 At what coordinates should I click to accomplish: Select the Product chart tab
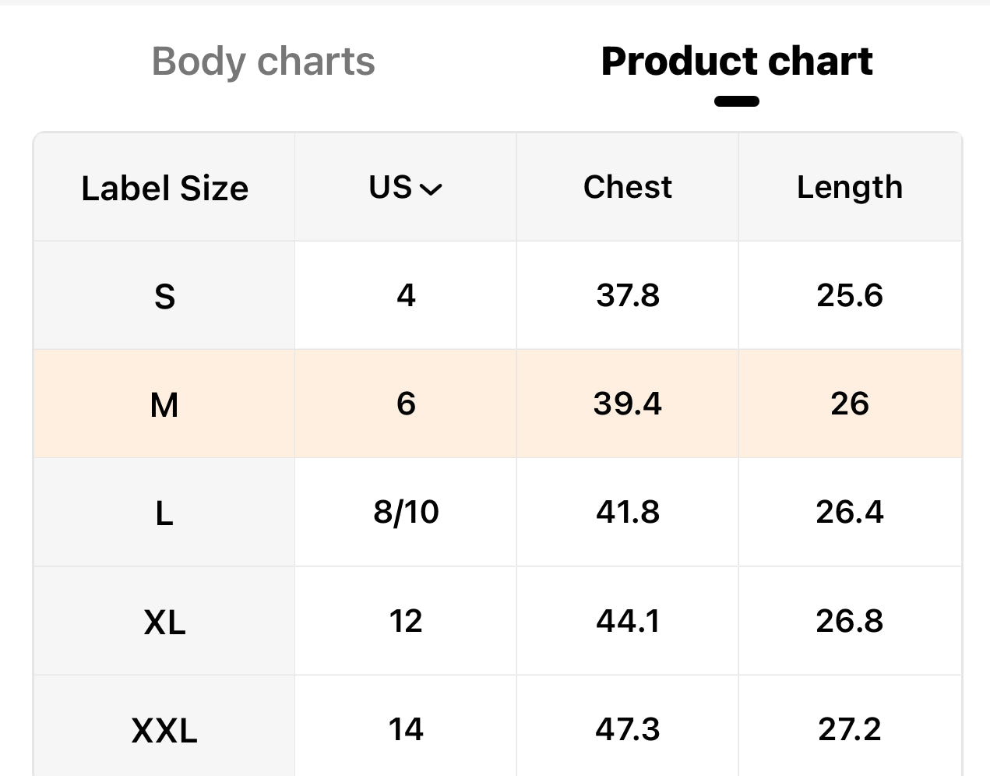737,62
